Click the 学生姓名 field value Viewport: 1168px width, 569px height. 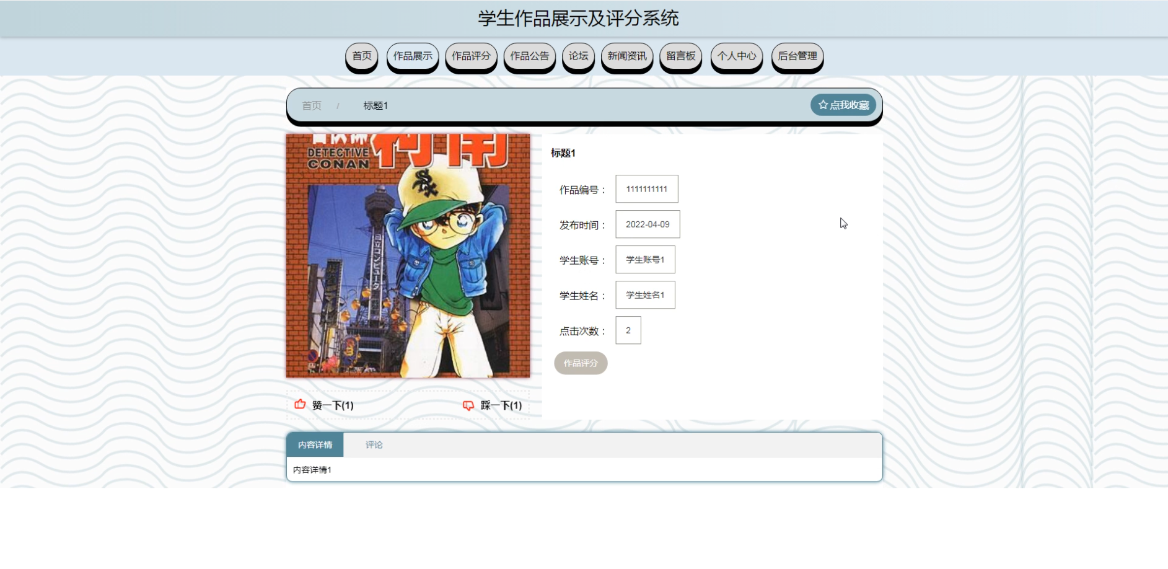[x=645, y=295]
